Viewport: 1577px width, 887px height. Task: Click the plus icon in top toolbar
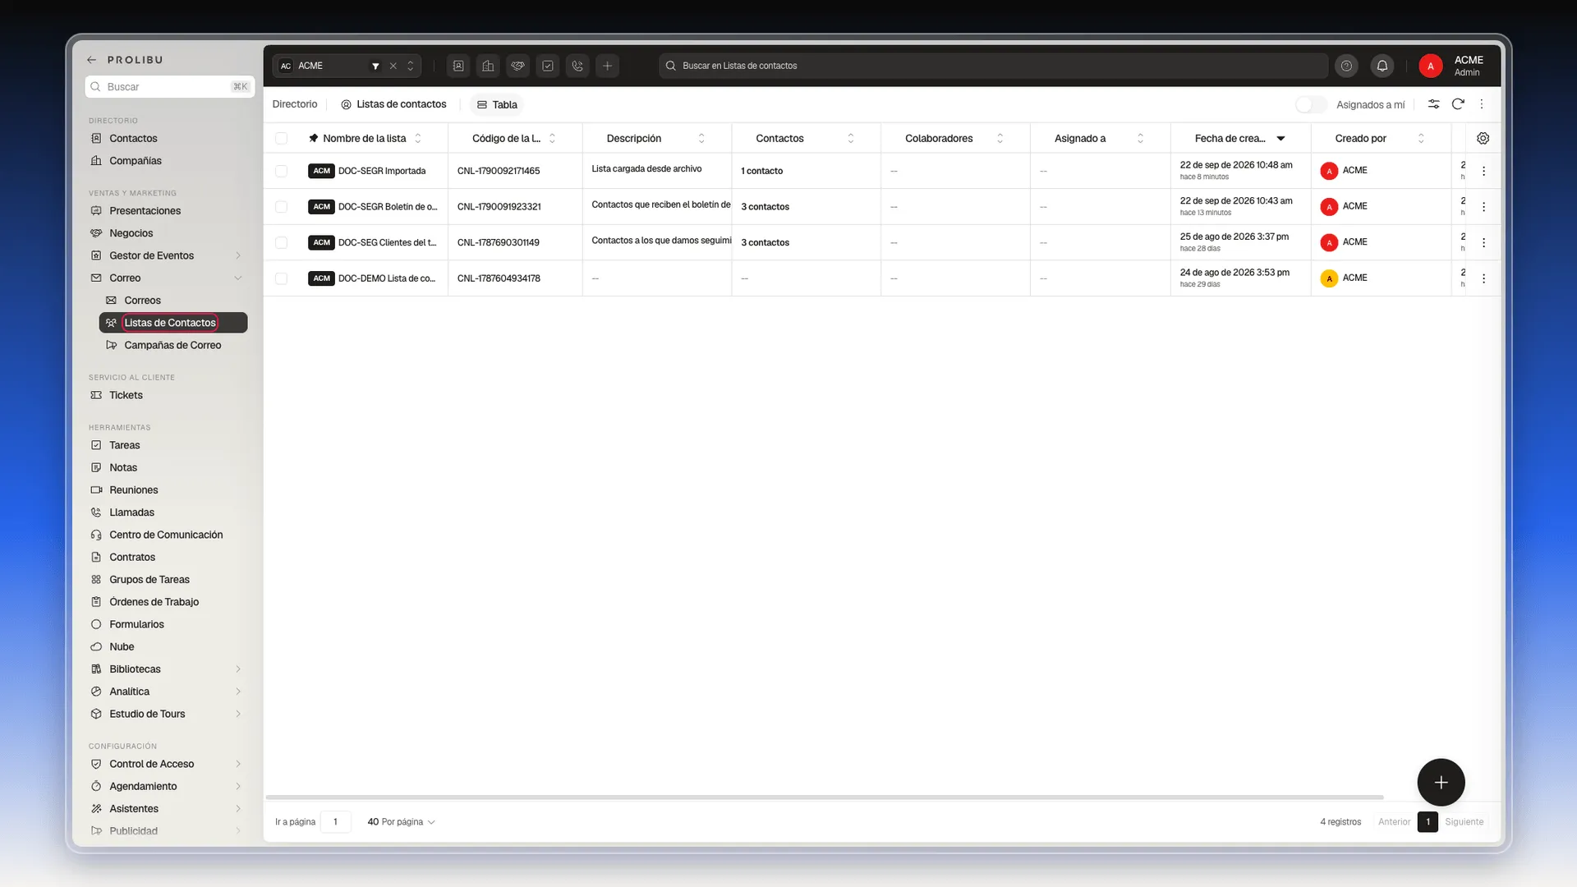608,66
